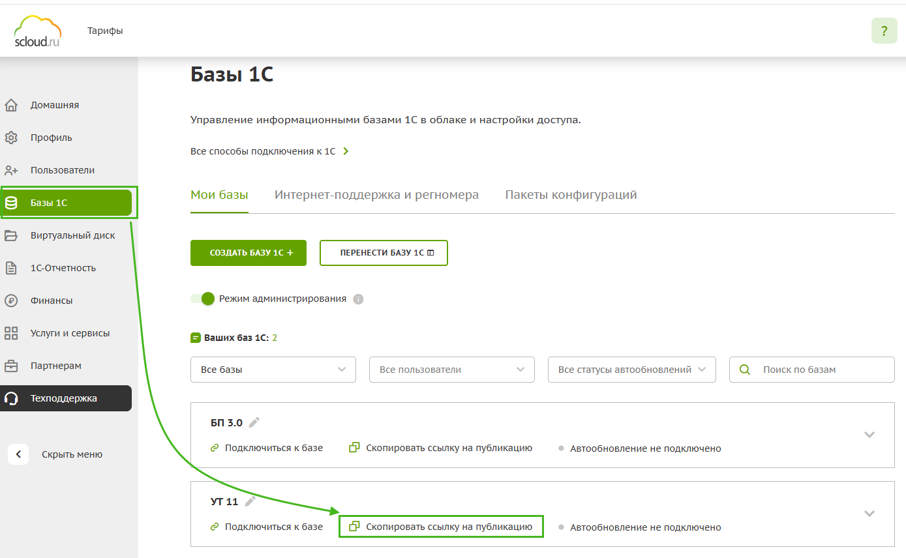The width and height of the screenshot is (906, 558).
Task: Click Подключиться к базе for УТ 11
Action: (x=274, y=527)
